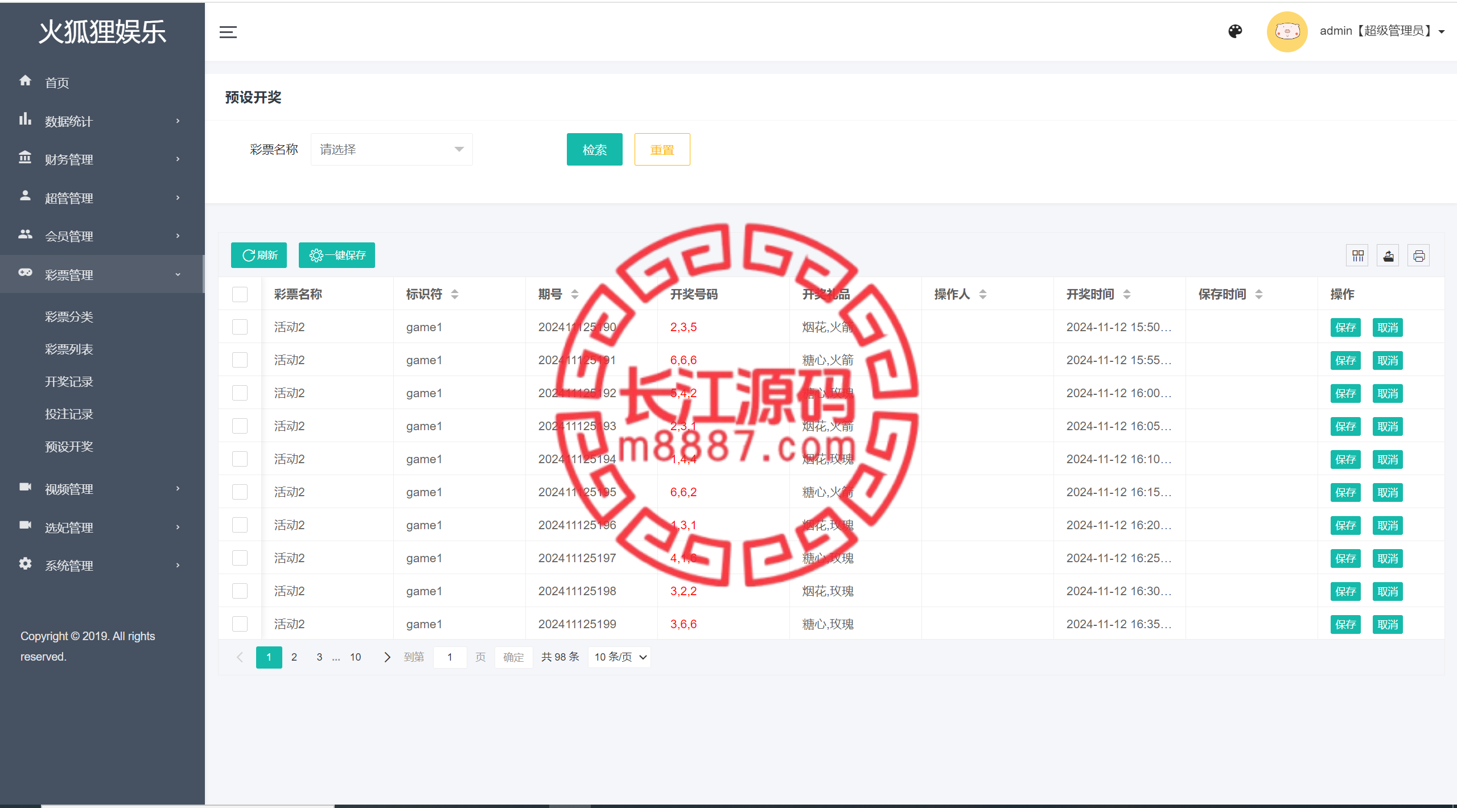Image resolution: width=1457 pixels, height=808 pixels.
Task: Toggle the sidebar with the hamburger icon
Action: tap(228, 32)
